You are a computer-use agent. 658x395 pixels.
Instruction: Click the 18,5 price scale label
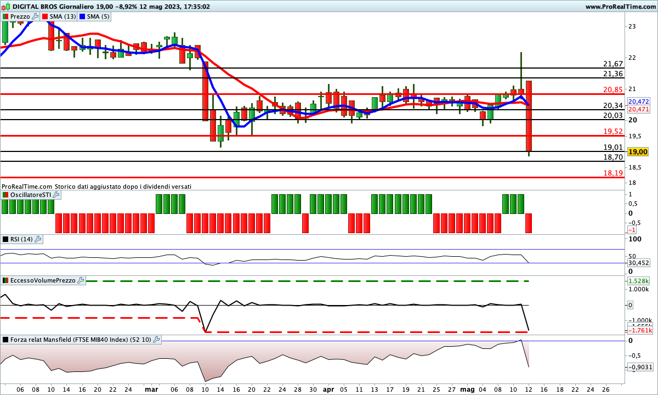tap(635, 167)
